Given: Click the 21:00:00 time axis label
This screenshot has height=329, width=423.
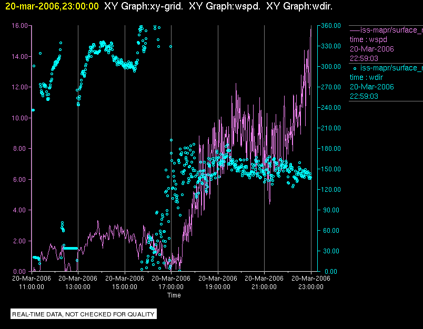Looking at the screenshot, I should tap(264, 287).
